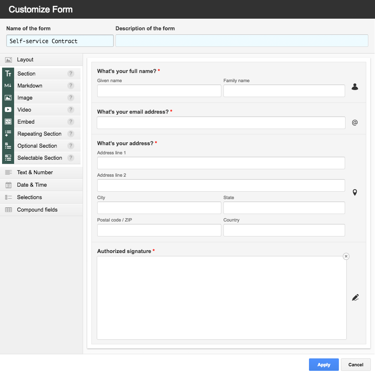Screen dimensions: 375x375
Task: Open help for Optional Section
Action: 71,146
